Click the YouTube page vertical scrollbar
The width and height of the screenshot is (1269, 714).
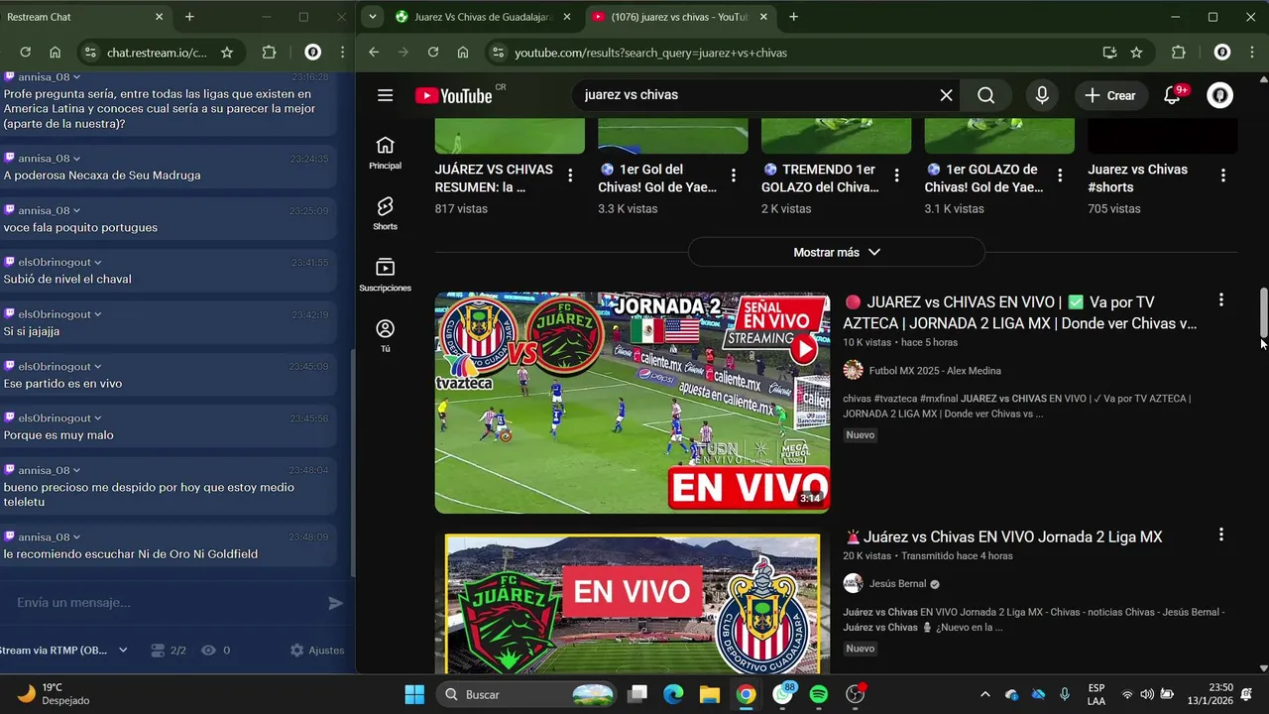pos(1263,313)
